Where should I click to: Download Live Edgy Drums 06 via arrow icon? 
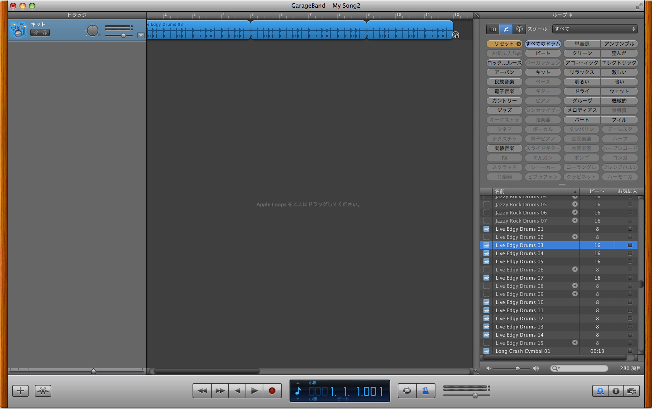pos(575,269)
